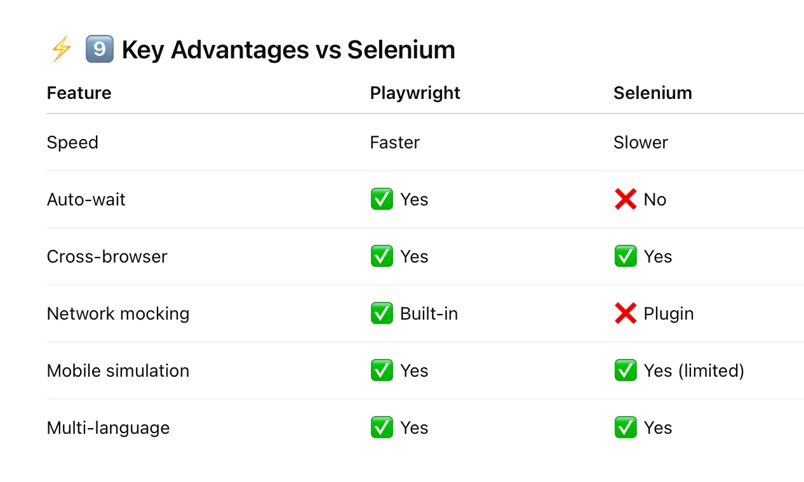Click Playwright Multi-language green checkmark

(x=382, y=427)
